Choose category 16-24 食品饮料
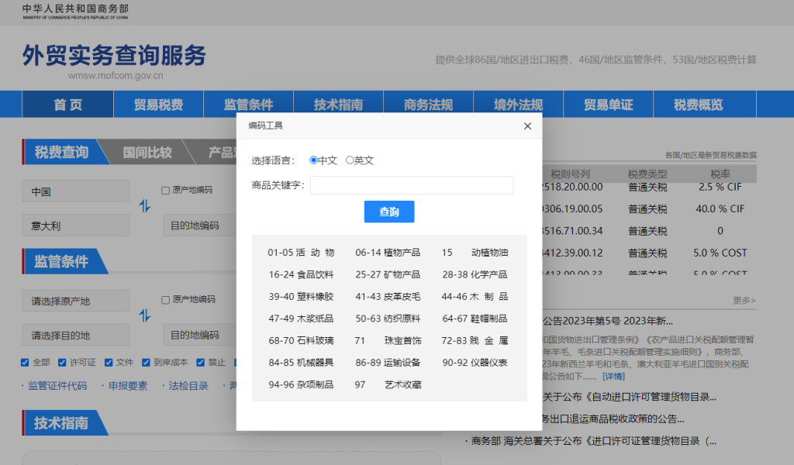Viewport: 794px width, 465px height. (x=301, y=275)
